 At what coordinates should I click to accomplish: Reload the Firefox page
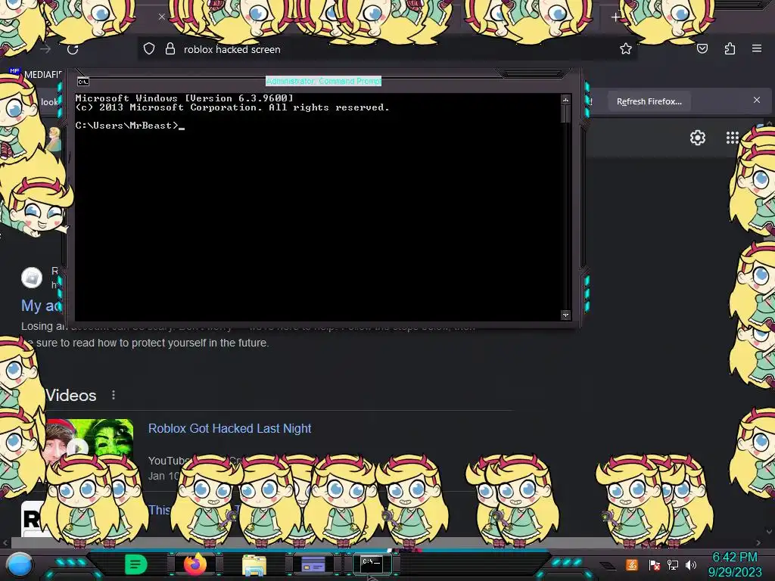[x=73, y=49]
